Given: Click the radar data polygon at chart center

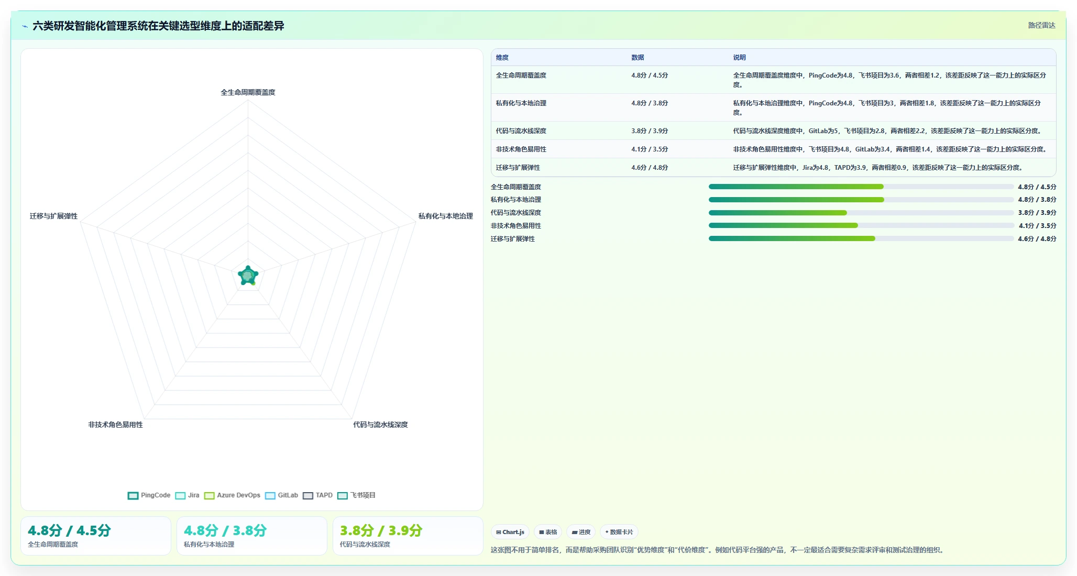Looking at the screenshot, I should pos(248,275).
